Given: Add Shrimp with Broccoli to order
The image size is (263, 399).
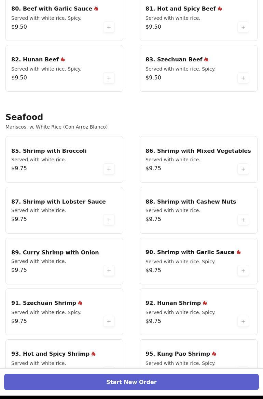Looking at the screenshot, I should [x=109, y=169].
